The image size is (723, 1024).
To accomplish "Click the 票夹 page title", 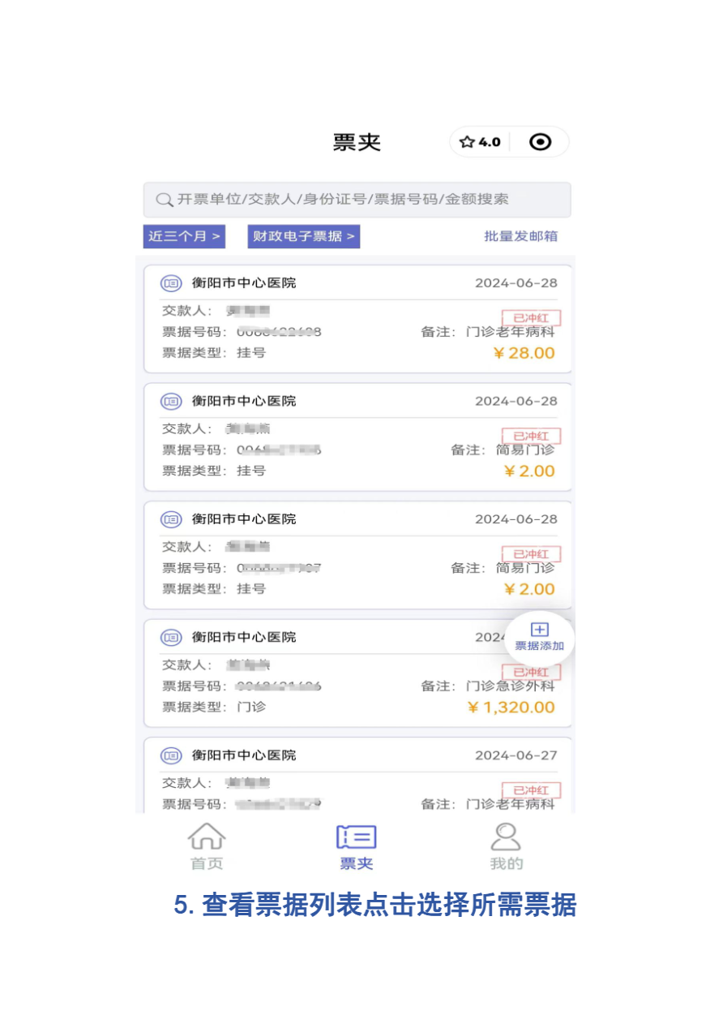I will [357, 142].
